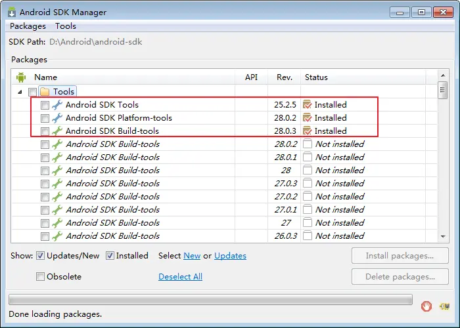Click the Install packages button
This screenshot has height=328, width=460.
click(400, 256)
